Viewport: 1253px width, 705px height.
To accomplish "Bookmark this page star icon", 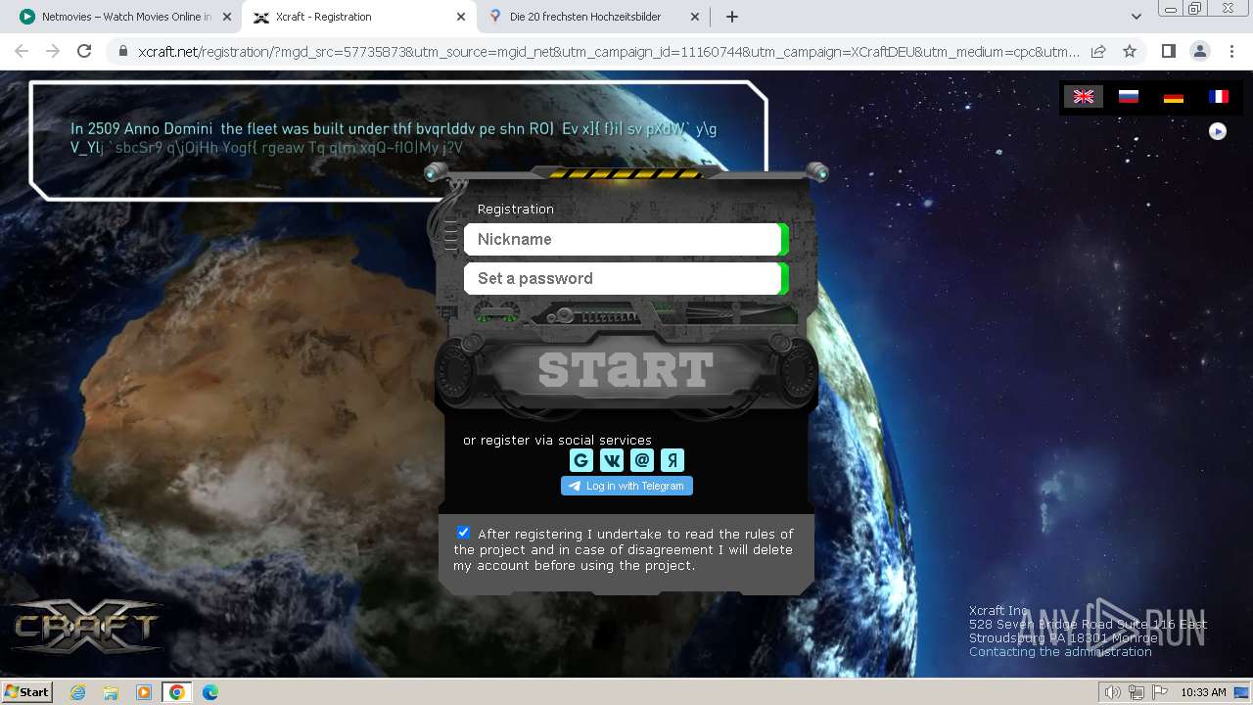I will [1130, 51].
